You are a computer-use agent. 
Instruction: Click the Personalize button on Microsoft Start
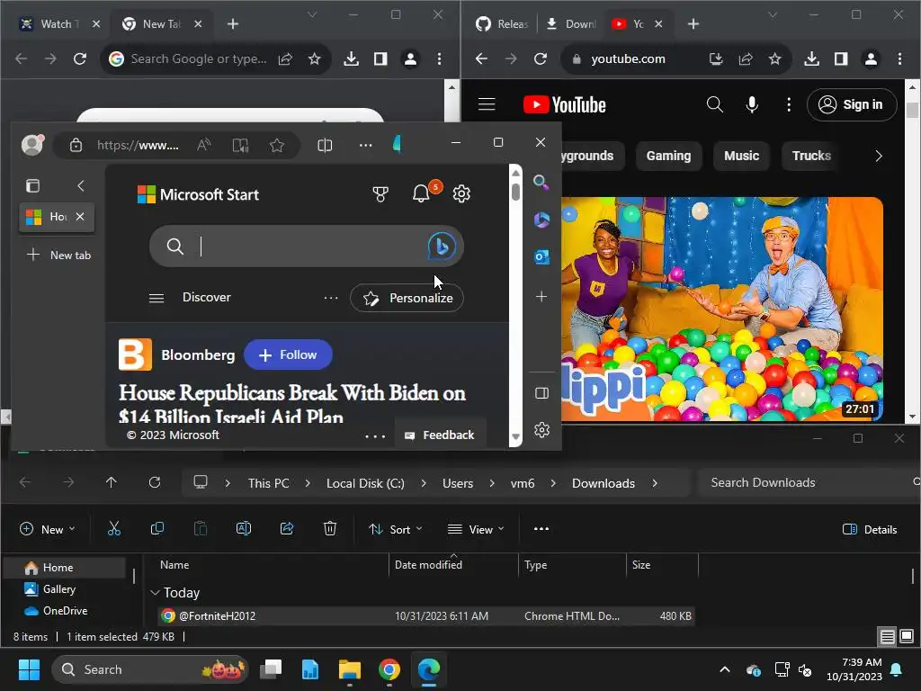407,298
